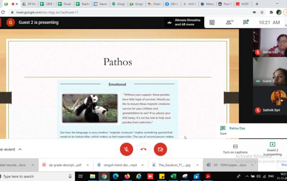Select the Guest 2 video tile

coord(270,72)
